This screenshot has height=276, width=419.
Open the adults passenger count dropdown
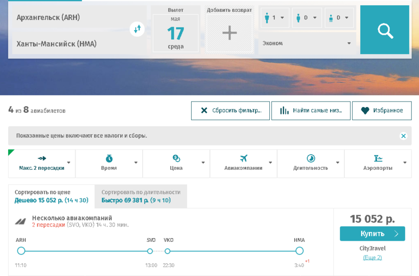275,18
